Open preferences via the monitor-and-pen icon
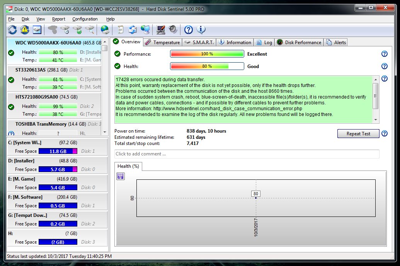 click(x=160, y=30)
